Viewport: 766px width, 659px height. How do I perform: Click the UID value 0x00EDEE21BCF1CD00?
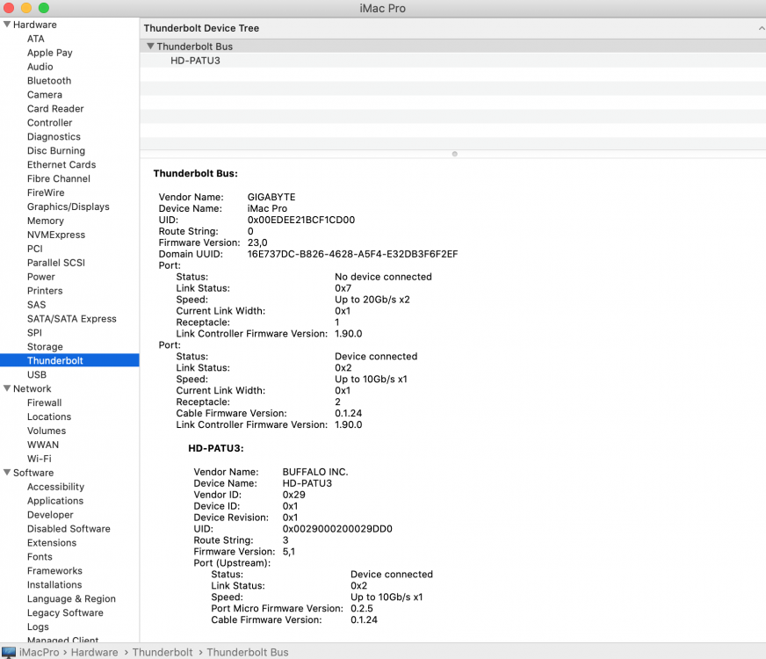(301, 220)
